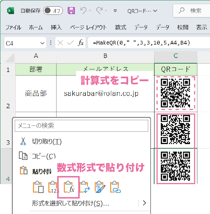The height and width of the screenshot is (214, 210).
Task: Select the ページ レイアウト tab
Action: [x=88, y=27]
